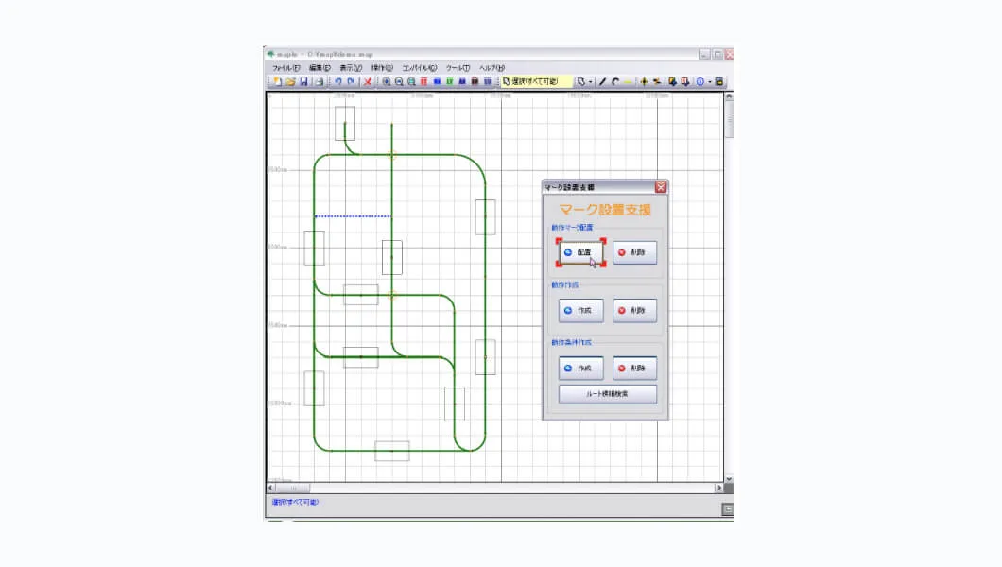
Task: Click the Print toolbar icon
Action: (319, 82)
